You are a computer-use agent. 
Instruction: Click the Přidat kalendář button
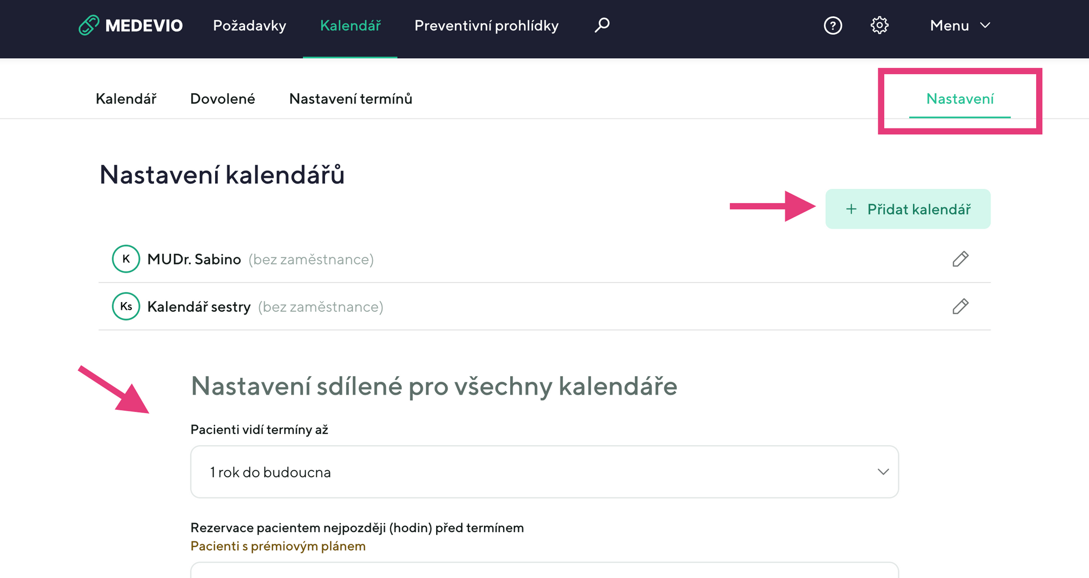pyautogui.click(x=908, y=209)
